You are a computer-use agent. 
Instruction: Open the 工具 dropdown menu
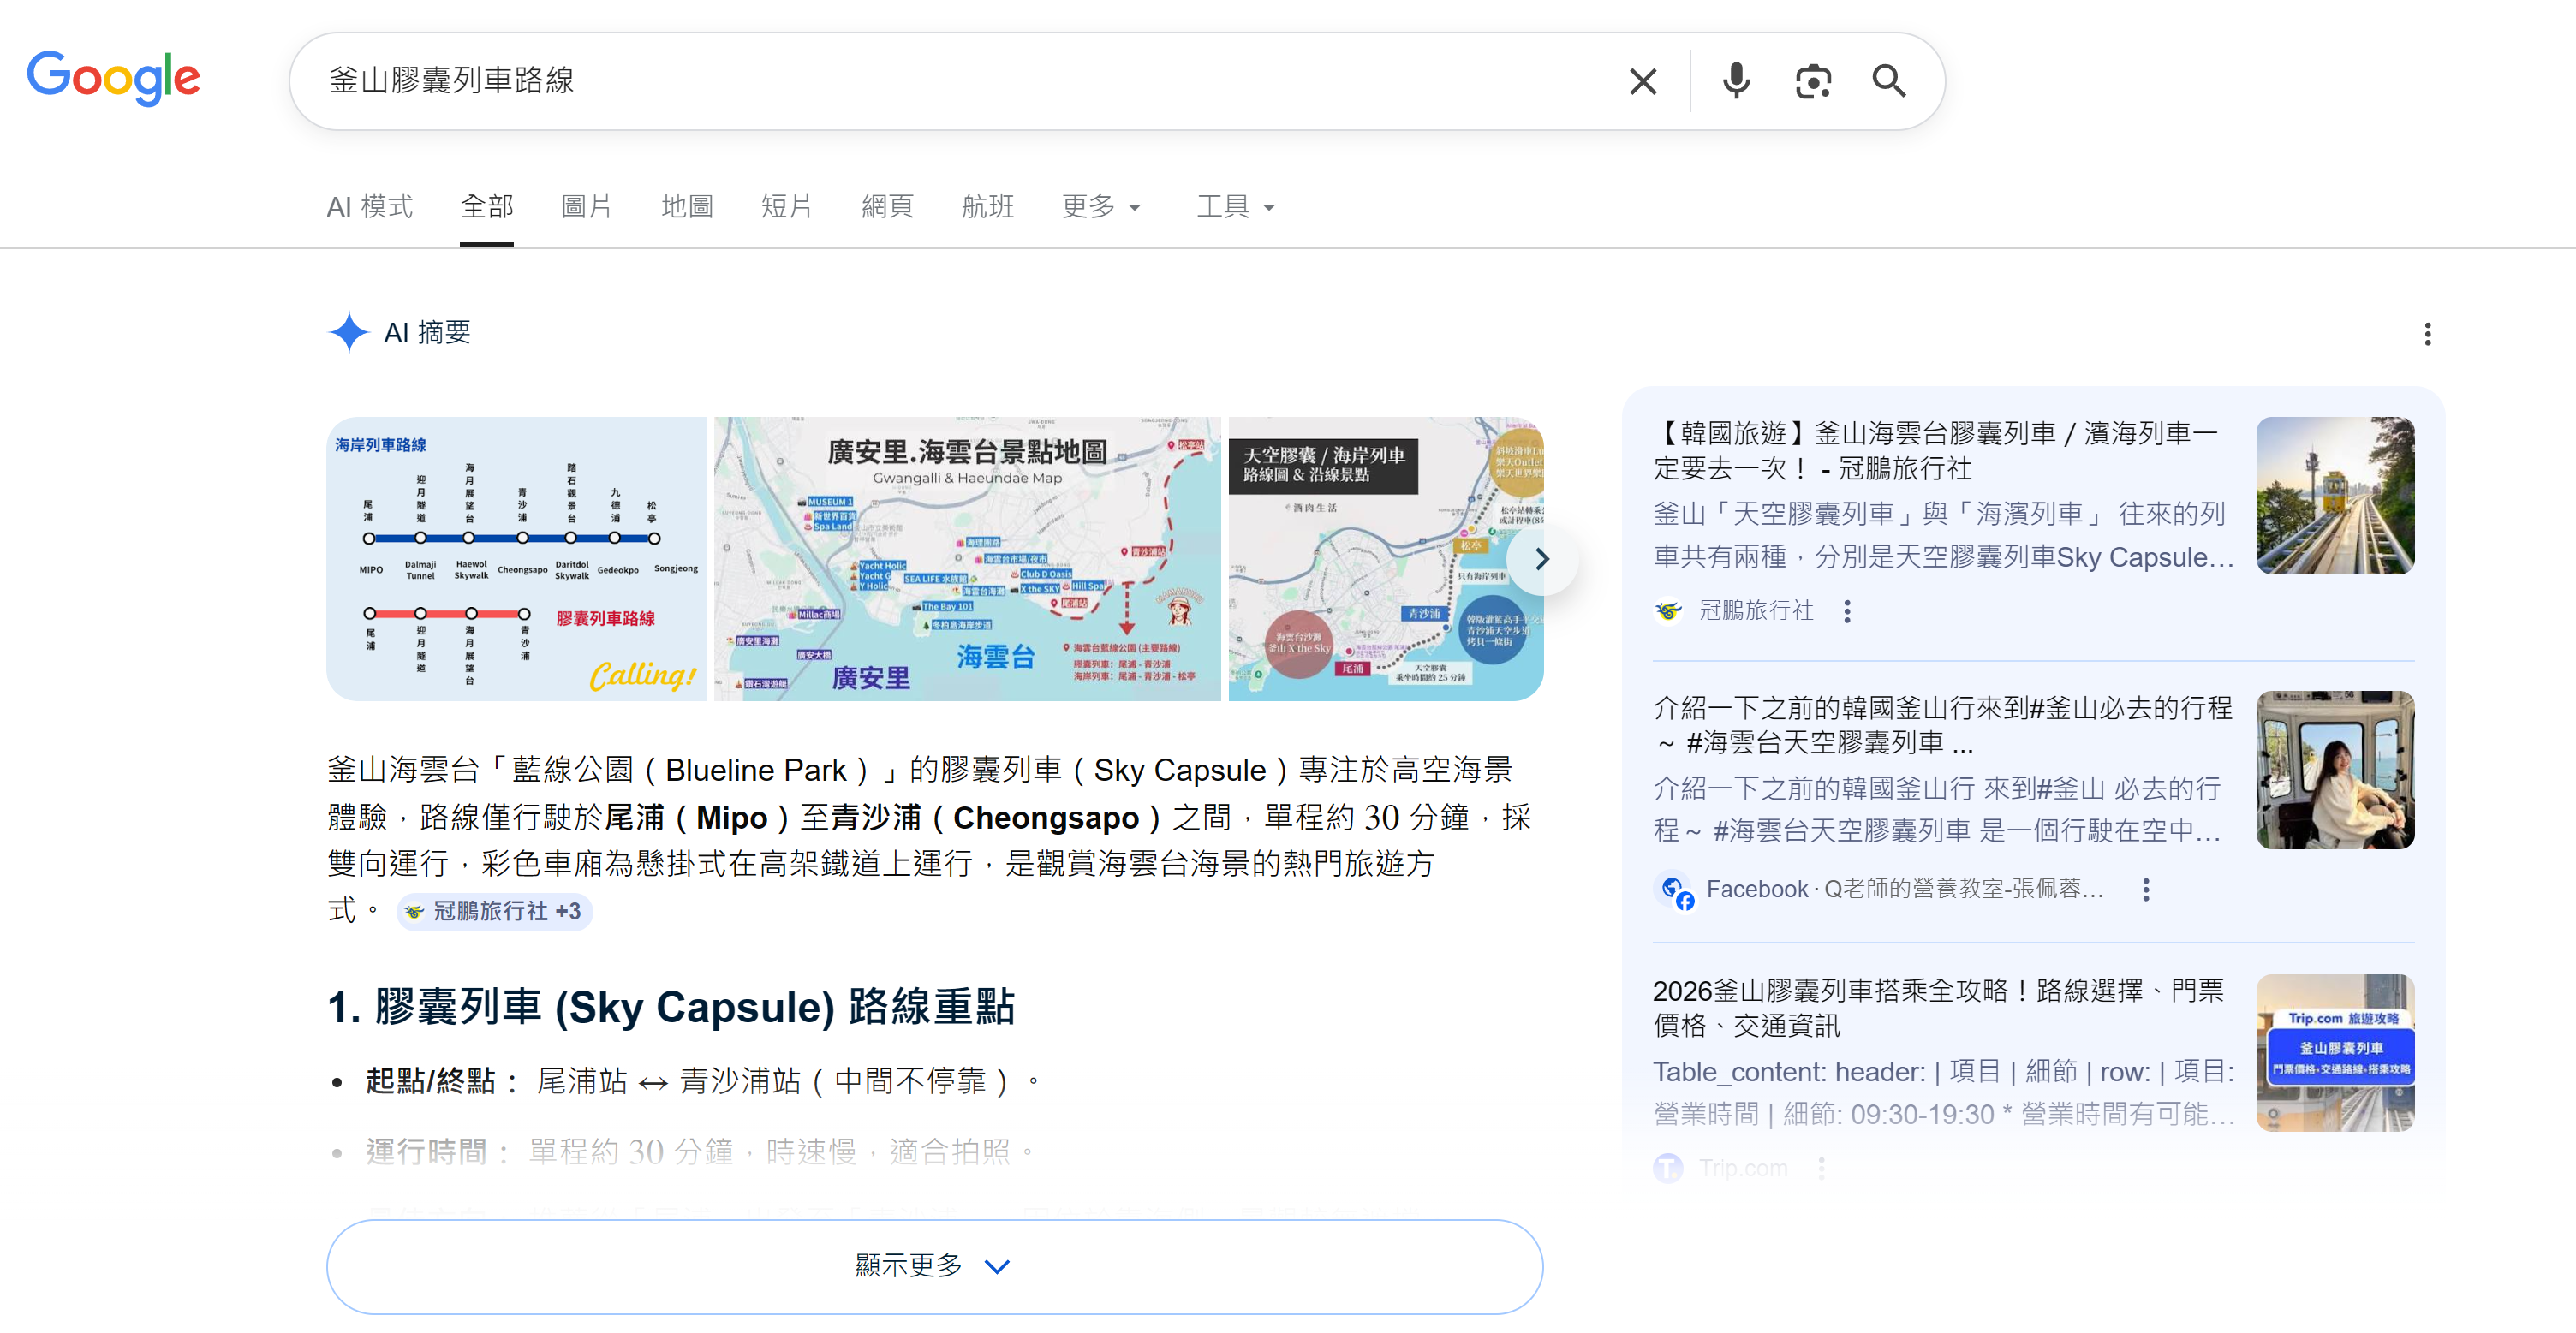1235,207
